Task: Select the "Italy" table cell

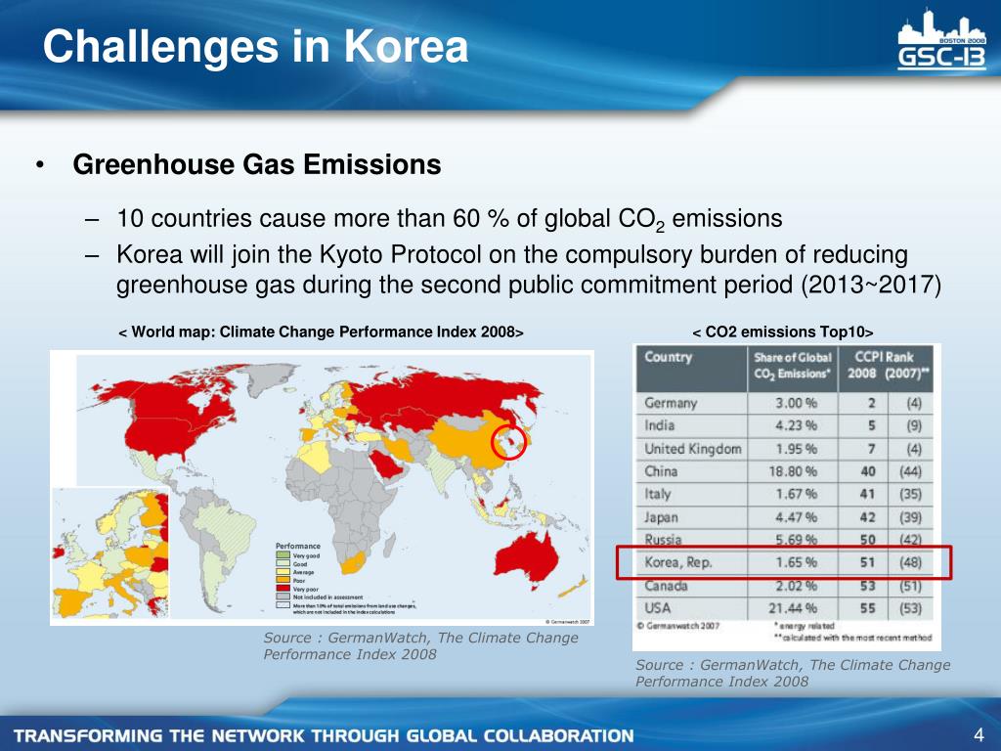Action: [x=658, y=494]
